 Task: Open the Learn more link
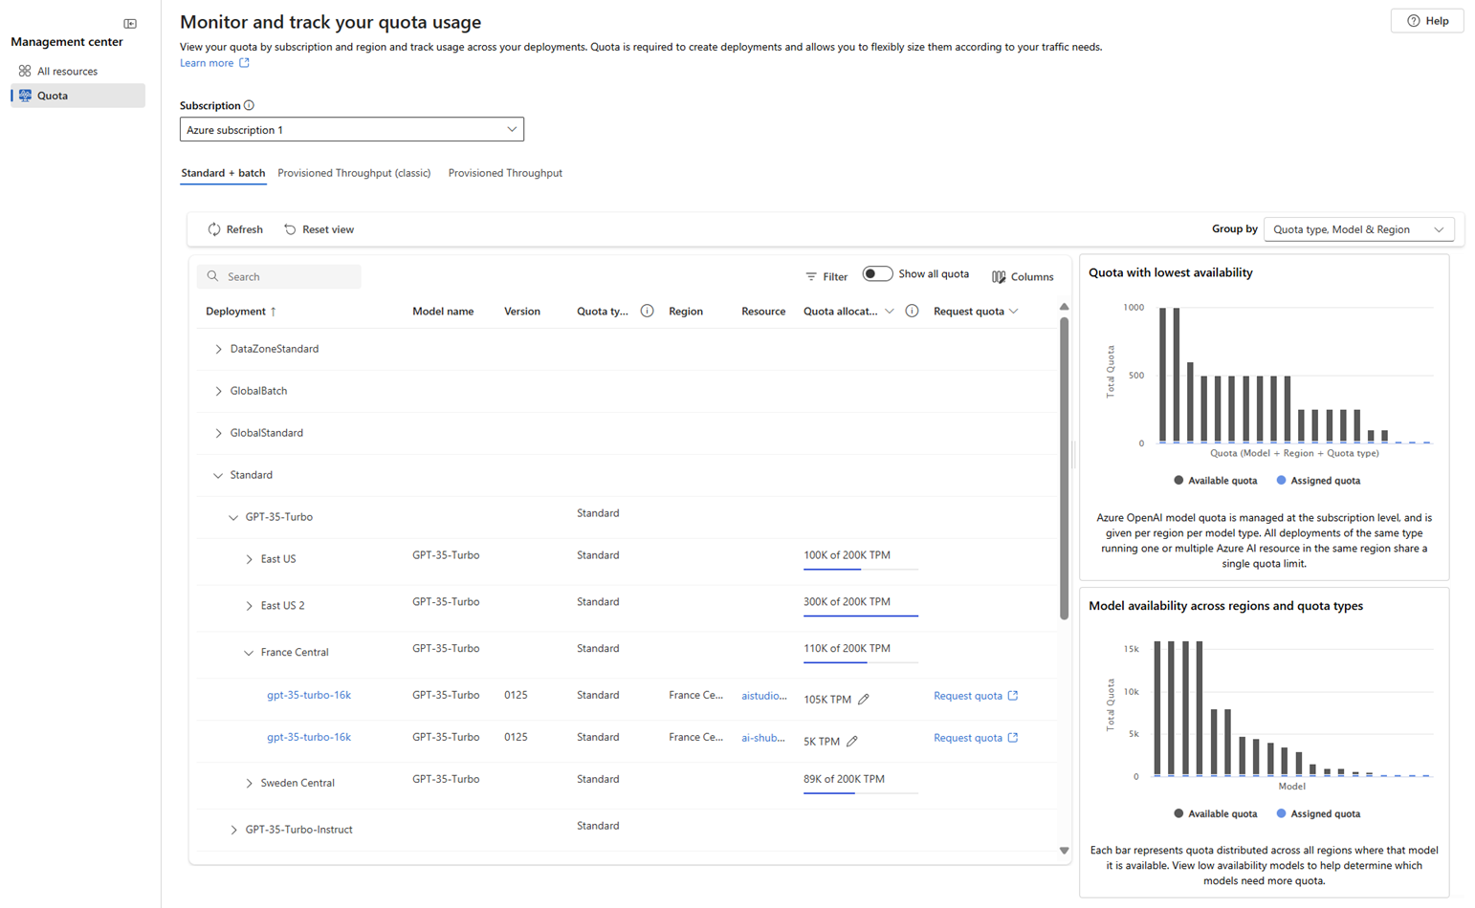[207, 62]
